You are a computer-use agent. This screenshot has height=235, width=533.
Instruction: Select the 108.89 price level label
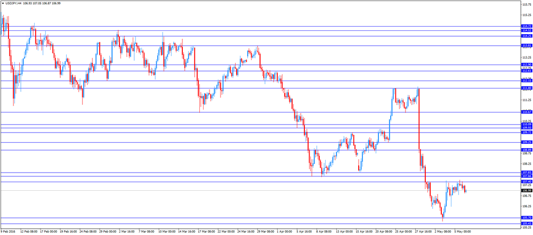[527, 150]
